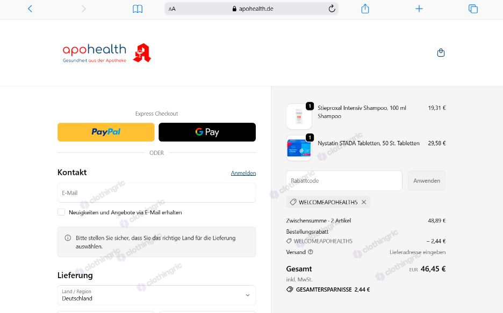Go back with Safari's back arrow

pos(30,9)
